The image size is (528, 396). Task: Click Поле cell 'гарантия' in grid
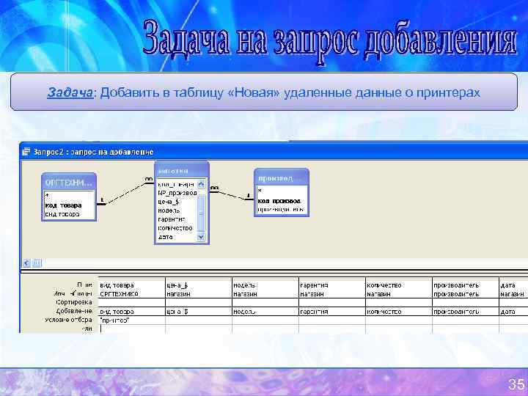331,285
